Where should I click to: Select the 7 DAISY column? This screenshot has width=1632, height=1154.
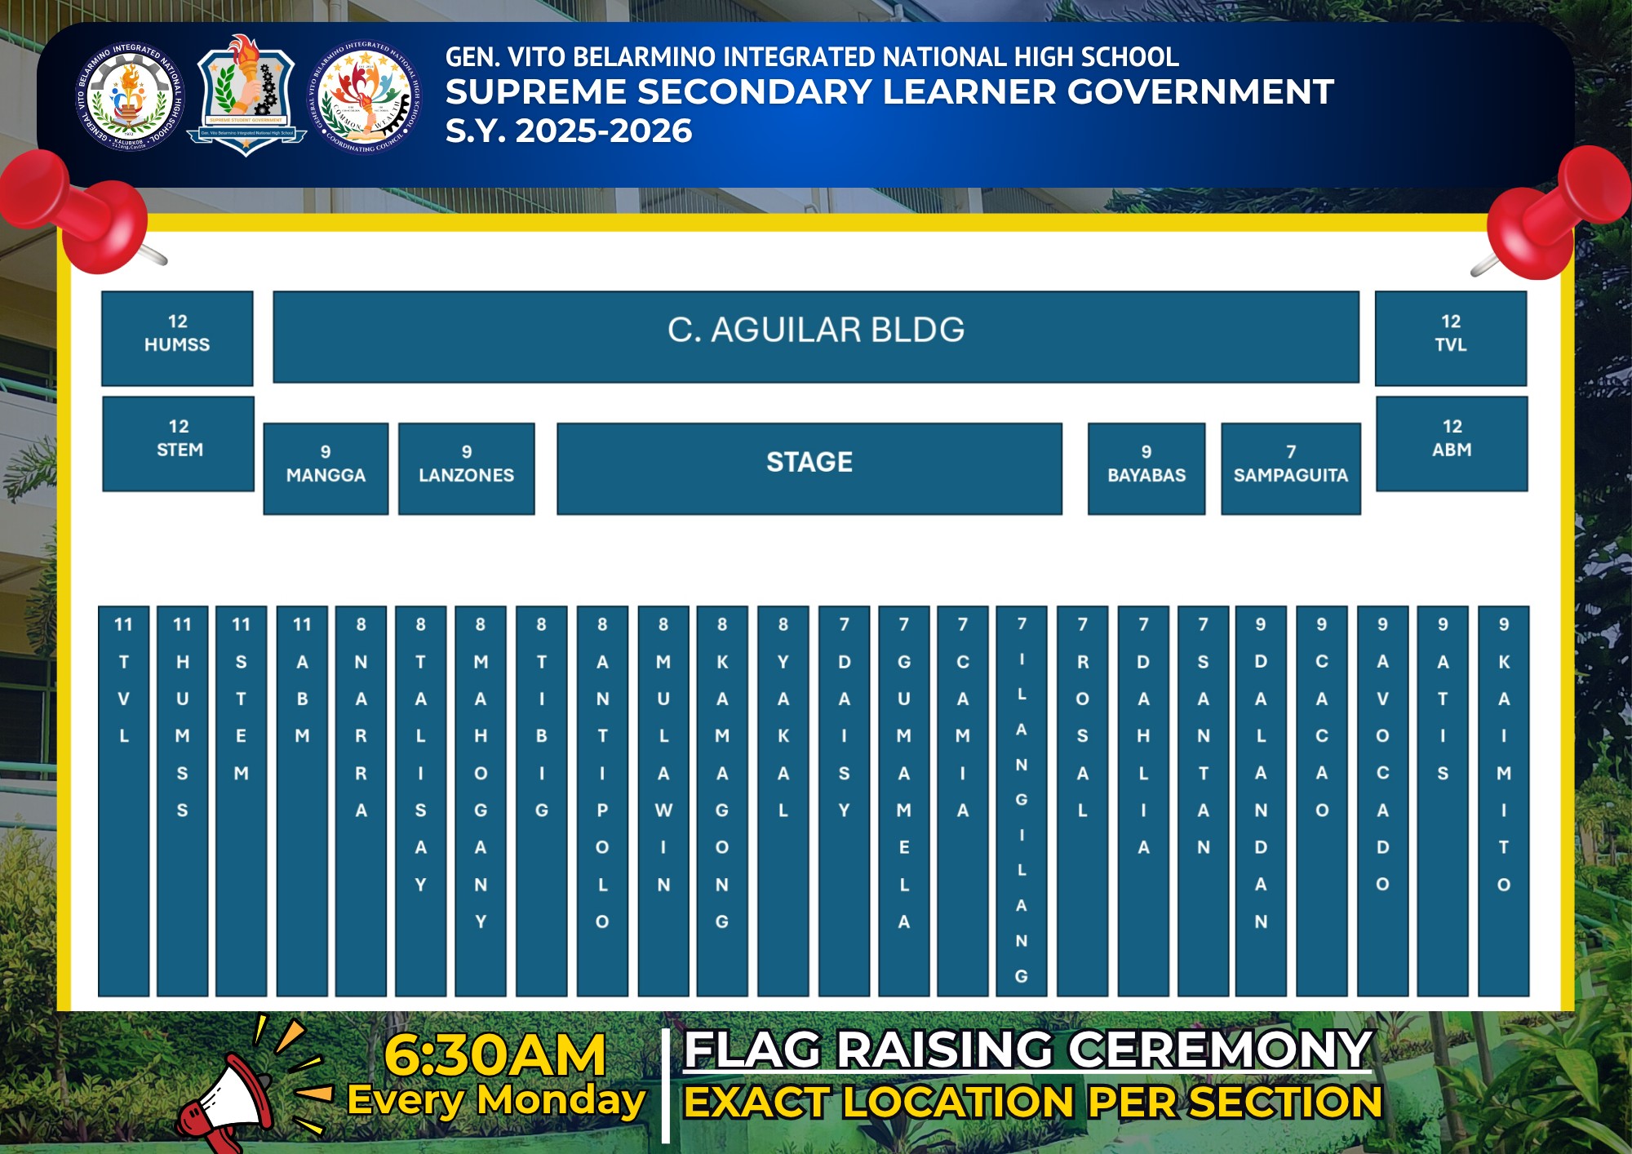click(845, 801)
